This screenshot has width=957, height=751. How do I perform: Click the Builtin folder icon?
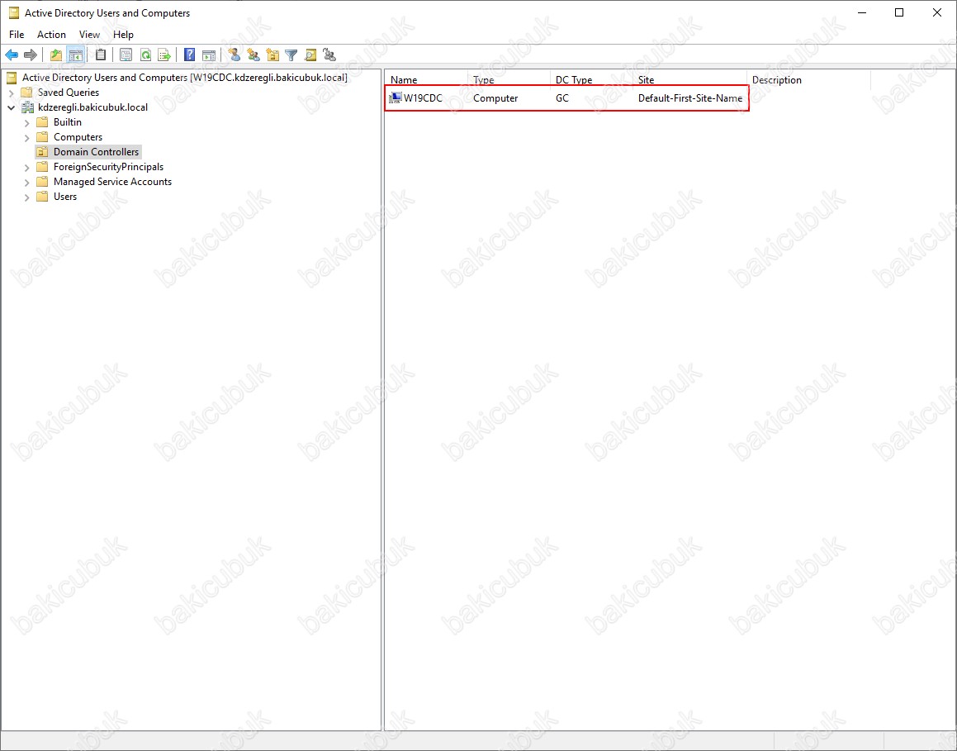tap(42, 122)
